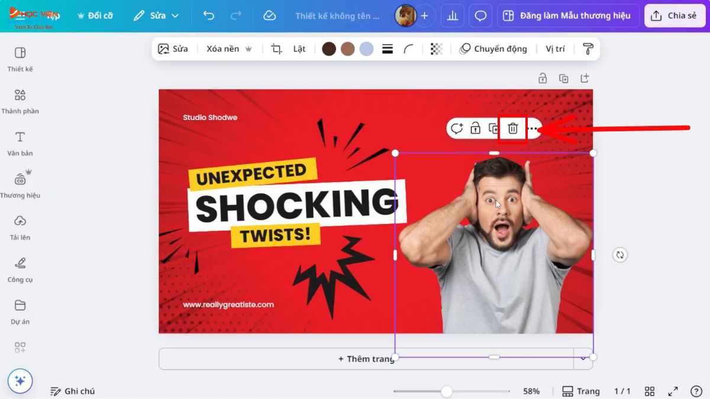This screenshot has width=710, height=399.
Task: Duplicate the photo using floating toolbar icon
Action: tap(493, 128)
